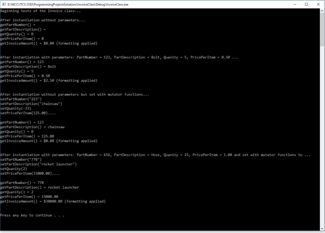Click the line 'After instantiation without parameters but set with mutator functions...'
325x233 pixels.
coord(75,94)
